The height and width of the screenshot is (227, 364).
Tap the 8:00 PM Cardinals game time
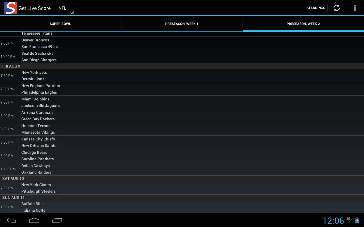(x=7, y=116)
